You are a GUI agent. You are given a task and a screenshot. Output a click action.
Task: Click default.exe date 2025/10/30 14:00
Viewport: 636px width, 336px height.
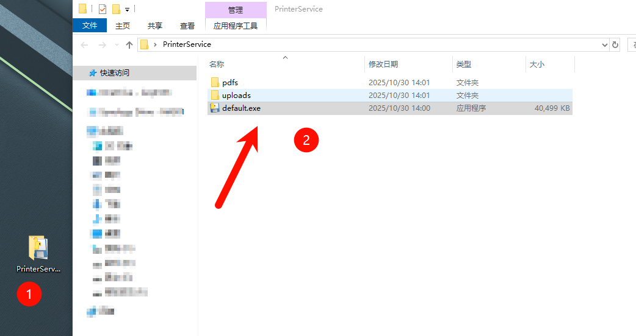pyautogui.click(x=400, y=108)
